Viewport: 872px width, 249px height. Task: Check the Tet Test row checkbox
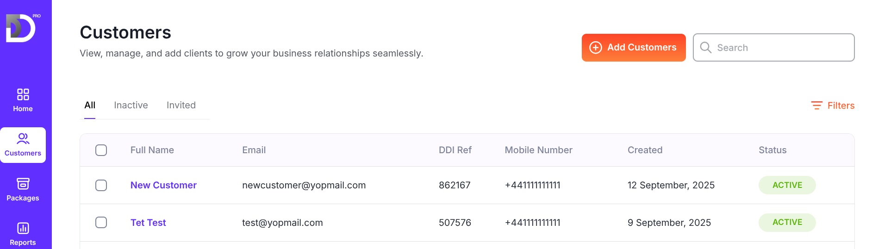tap(101, 223)
